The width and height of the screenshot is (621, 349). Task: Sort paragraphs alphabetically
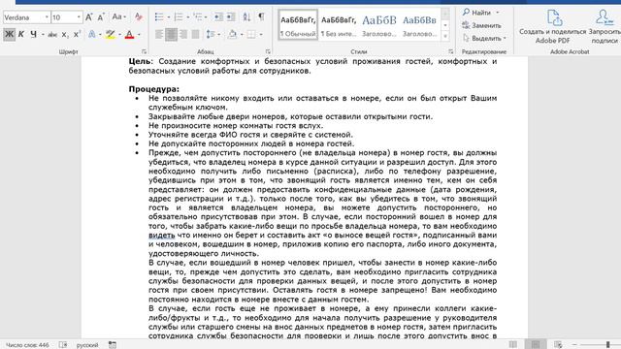coord(246,17)
